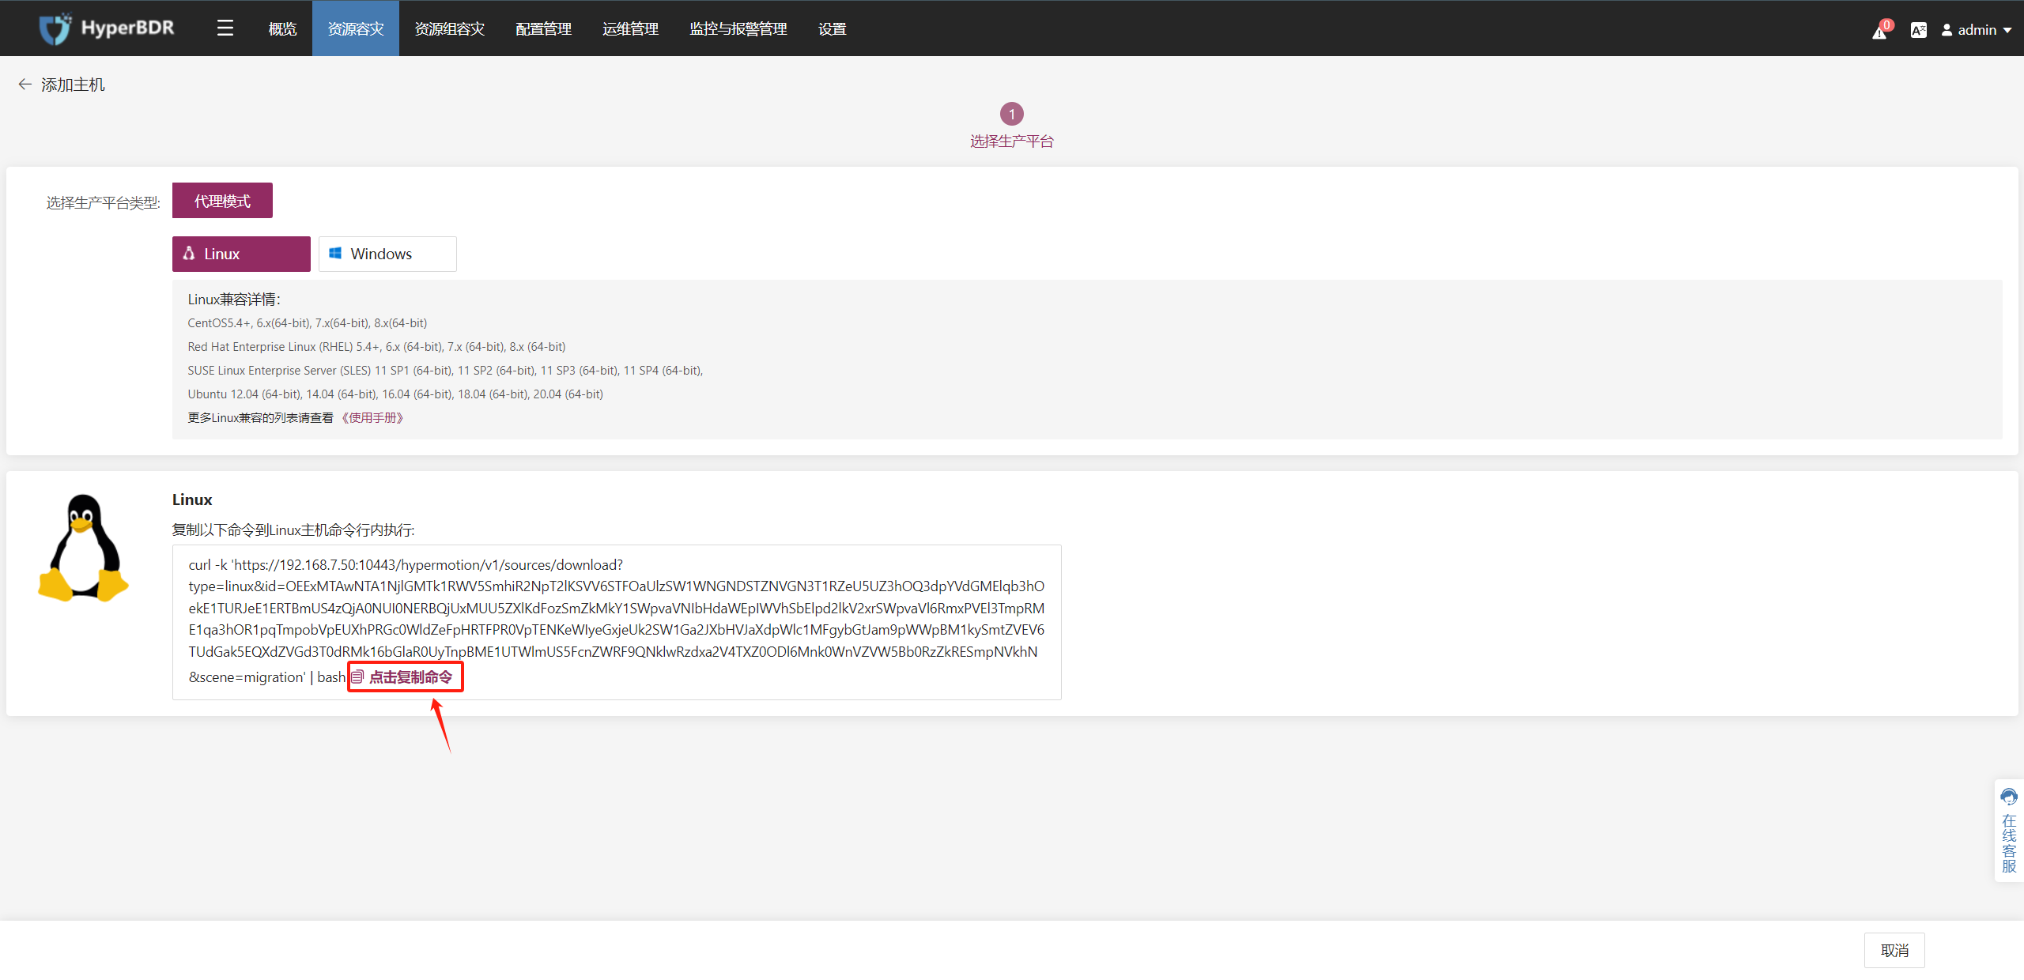
Task: Open the 概览 menu
Action: pos(282,28)
